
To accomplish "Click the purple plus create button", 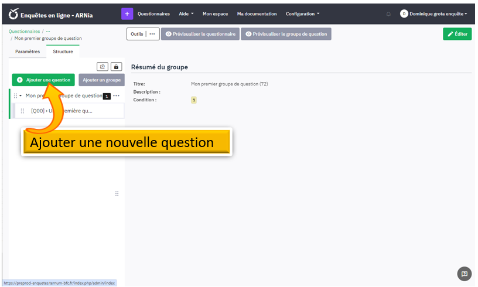I will coord(127,13).
